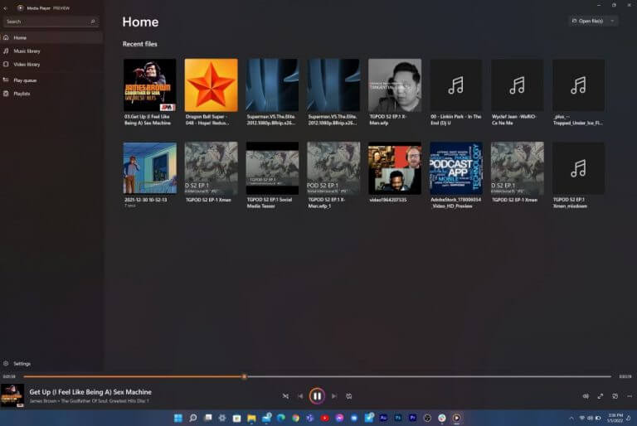The height and width of the screenshot is (426, 637).
Task: Click the Search input field
Action: coord(51,22)
